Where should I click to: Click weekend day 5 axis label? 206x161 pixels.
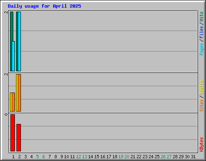tap(37, 157)
